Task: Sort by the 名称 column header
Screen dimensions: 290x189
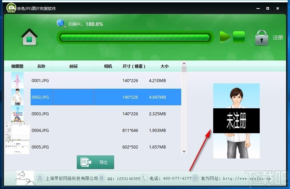Action: coord(41,66)
